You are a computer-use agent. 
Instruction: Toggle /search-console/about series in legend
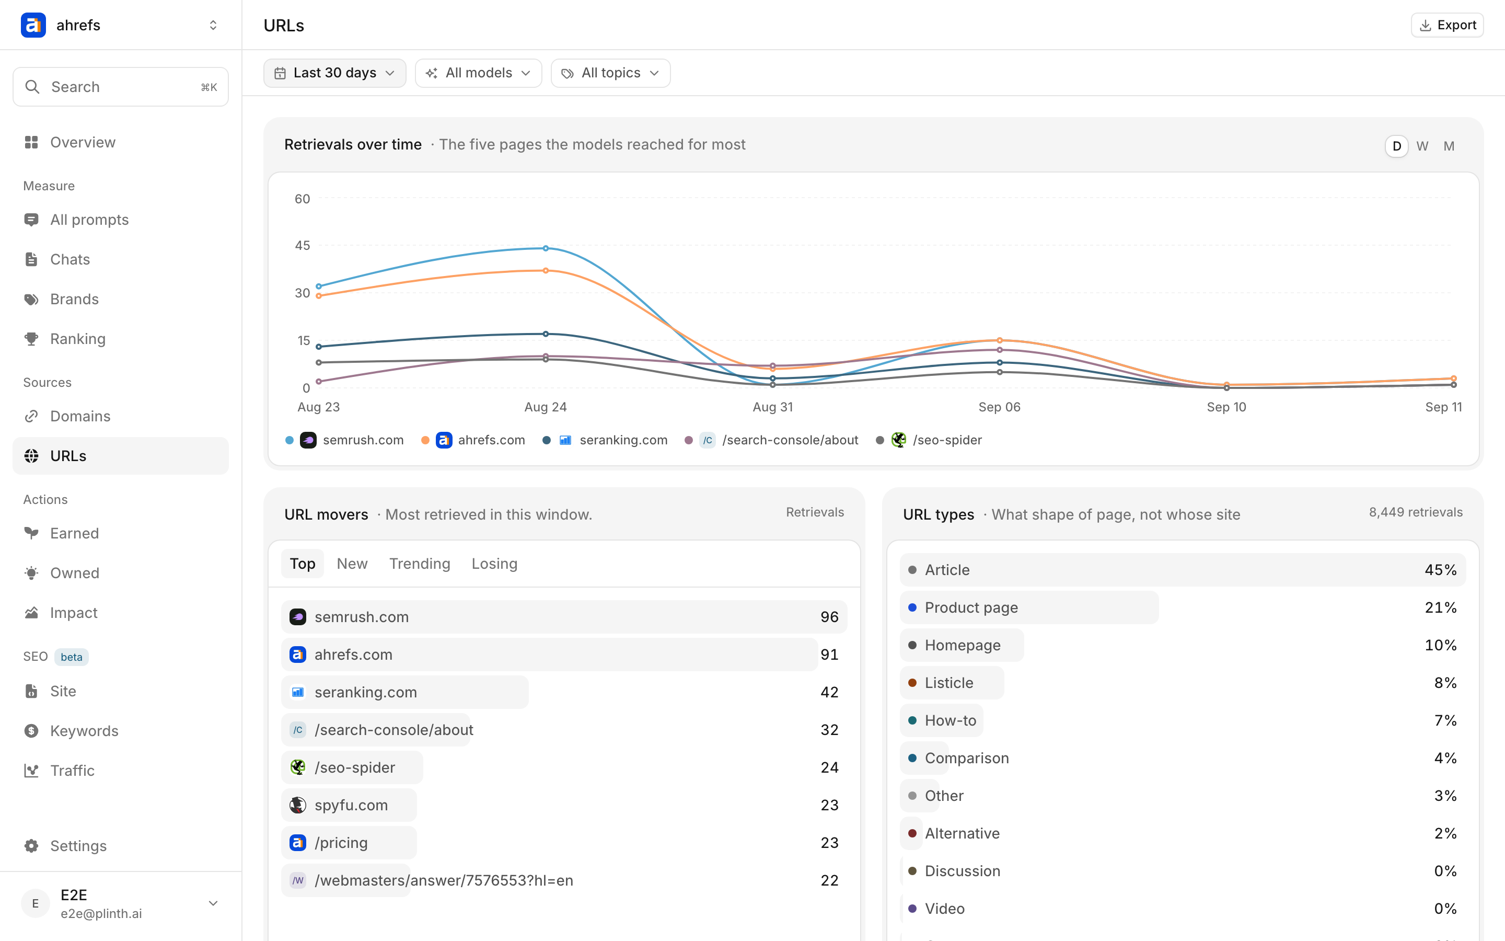(771, 440)
